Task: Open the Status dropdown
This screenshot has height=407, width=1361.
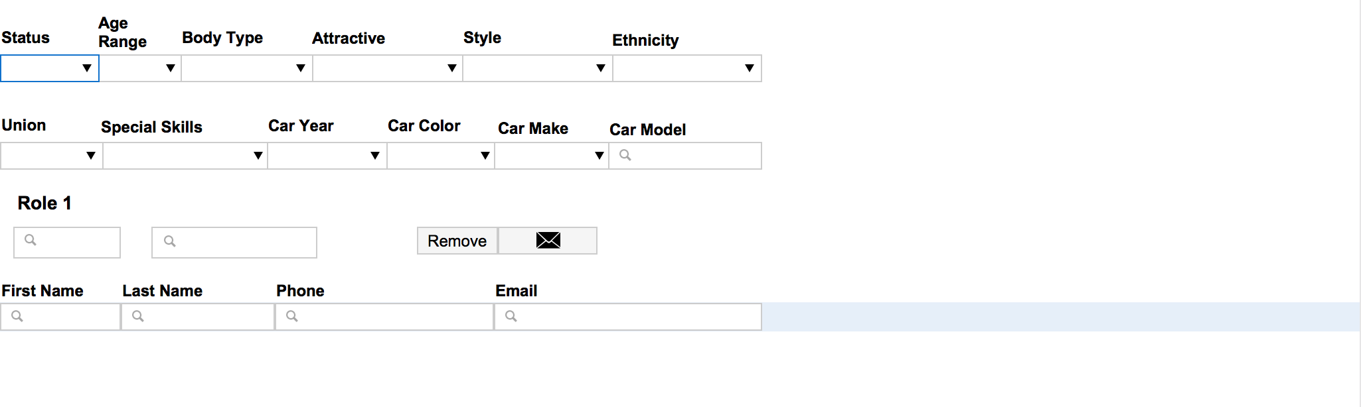Action: (x=50, y=68)
